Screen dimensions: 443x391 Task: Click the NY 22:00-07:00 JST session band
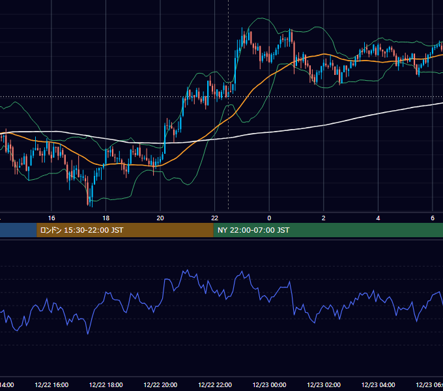[x=328, y=230]
